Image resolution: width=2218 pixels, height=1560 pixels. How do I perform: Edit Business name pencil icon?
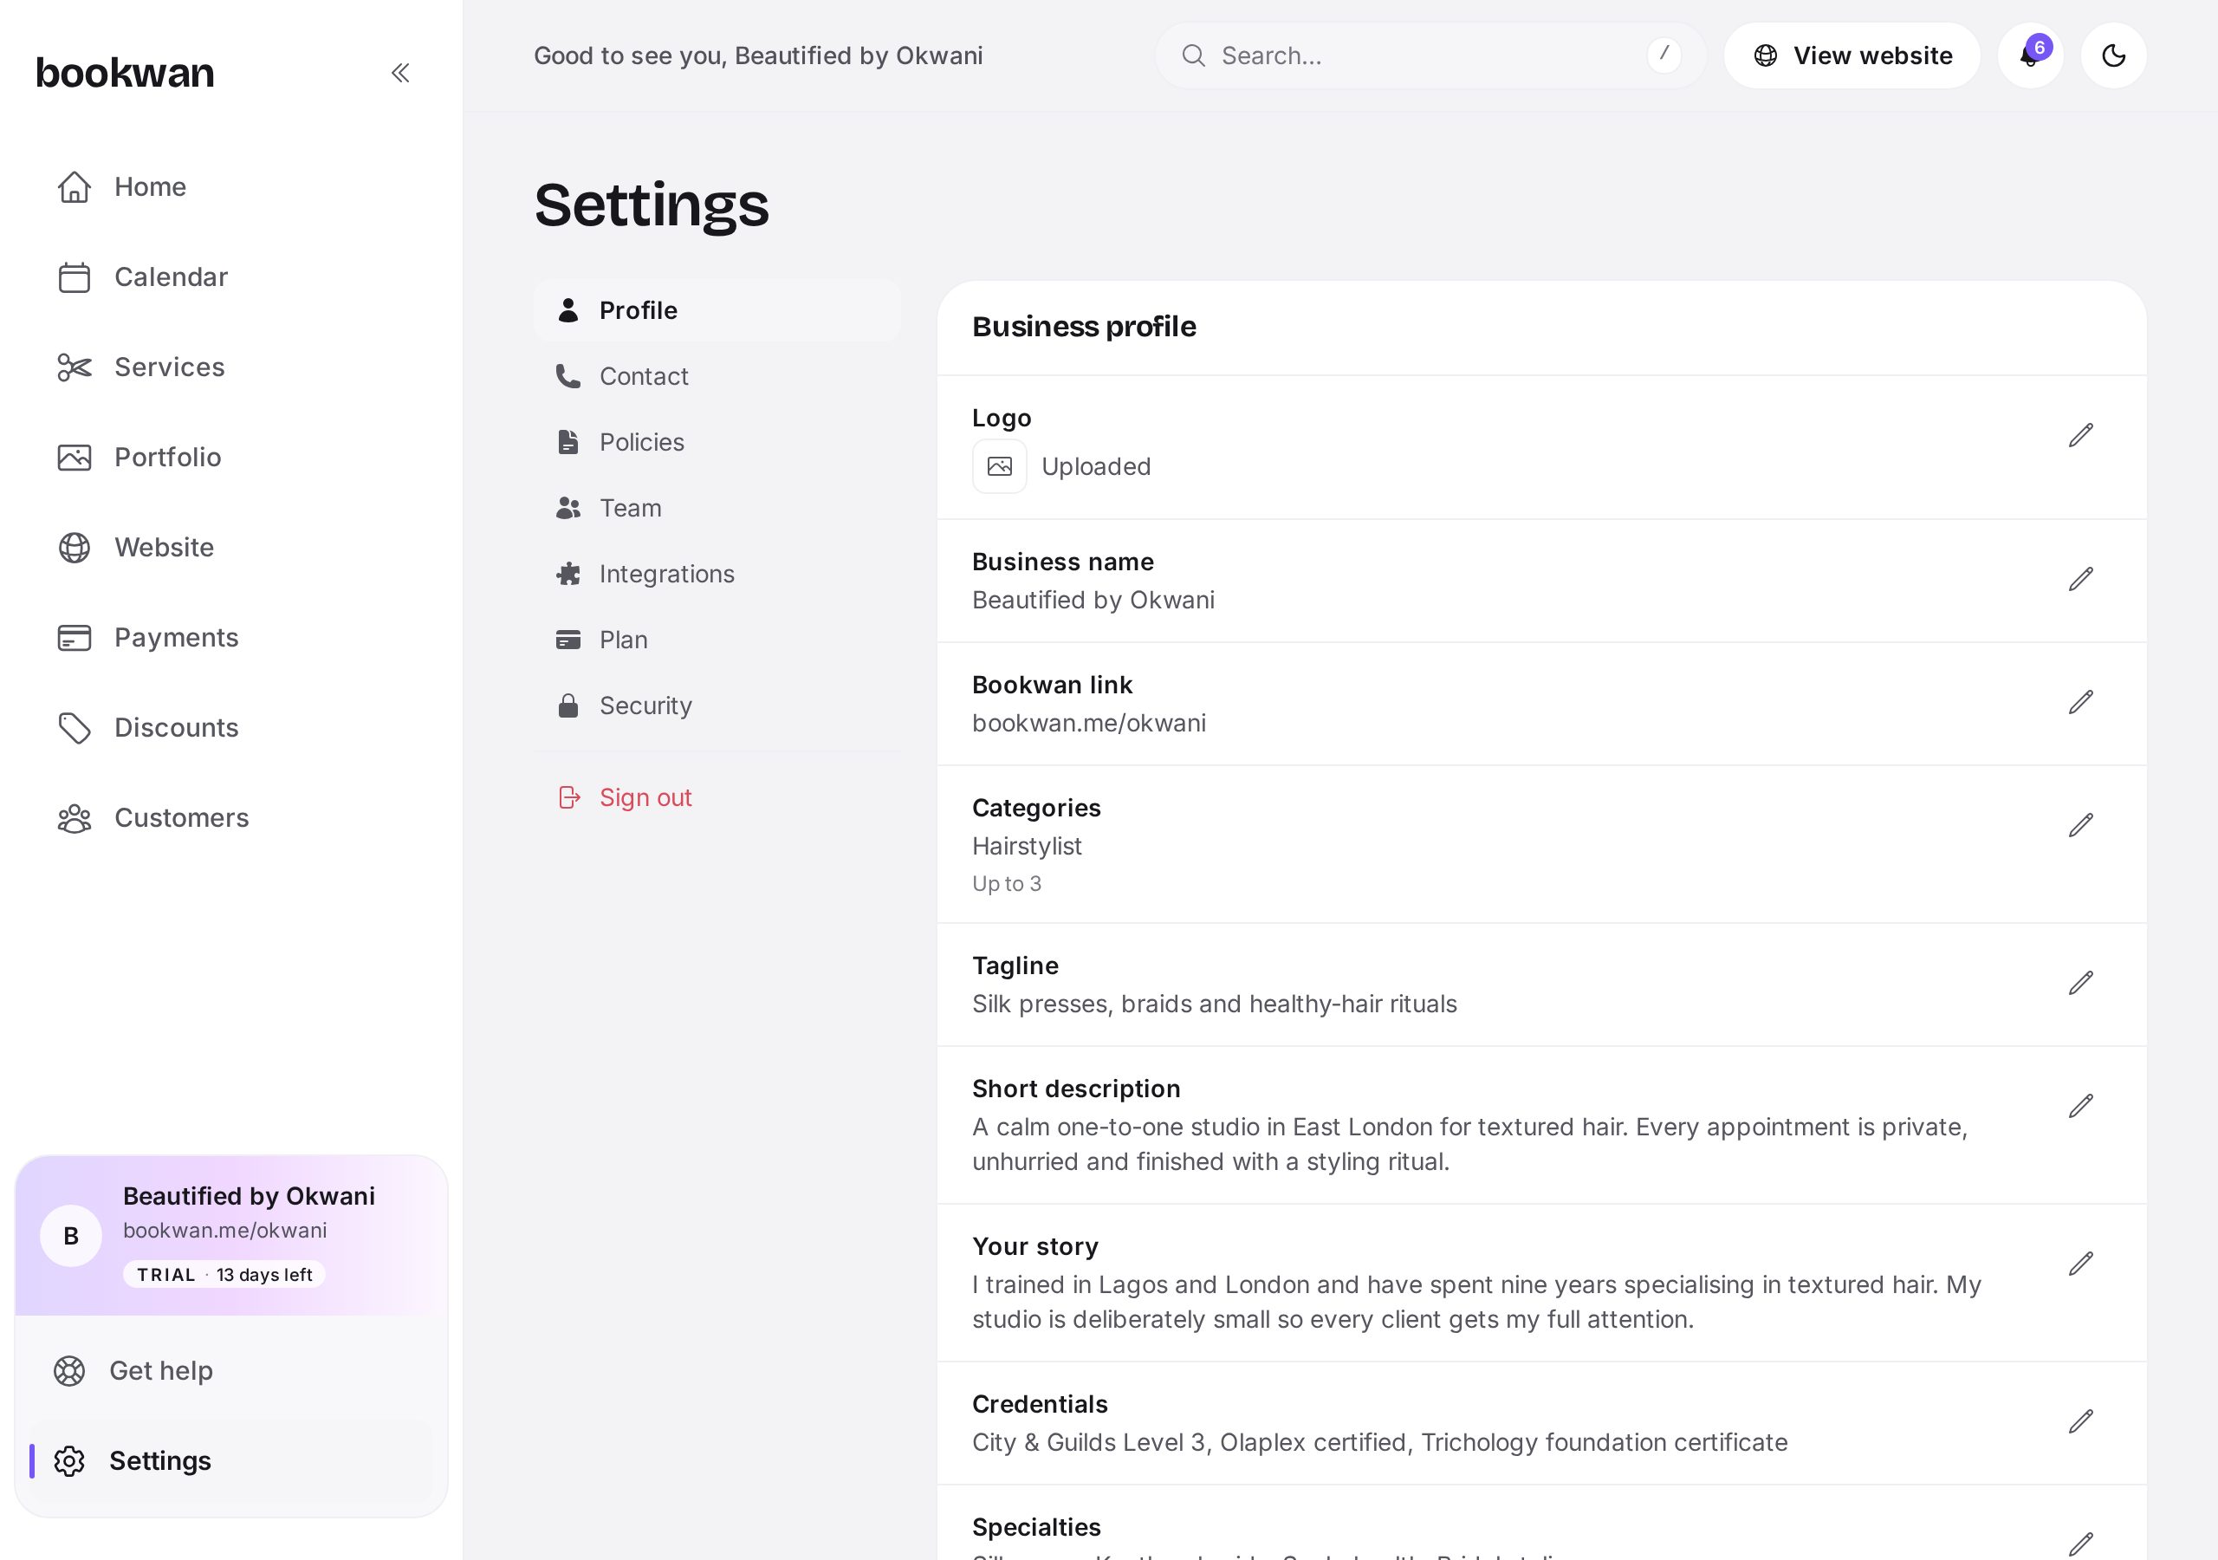2081,580
